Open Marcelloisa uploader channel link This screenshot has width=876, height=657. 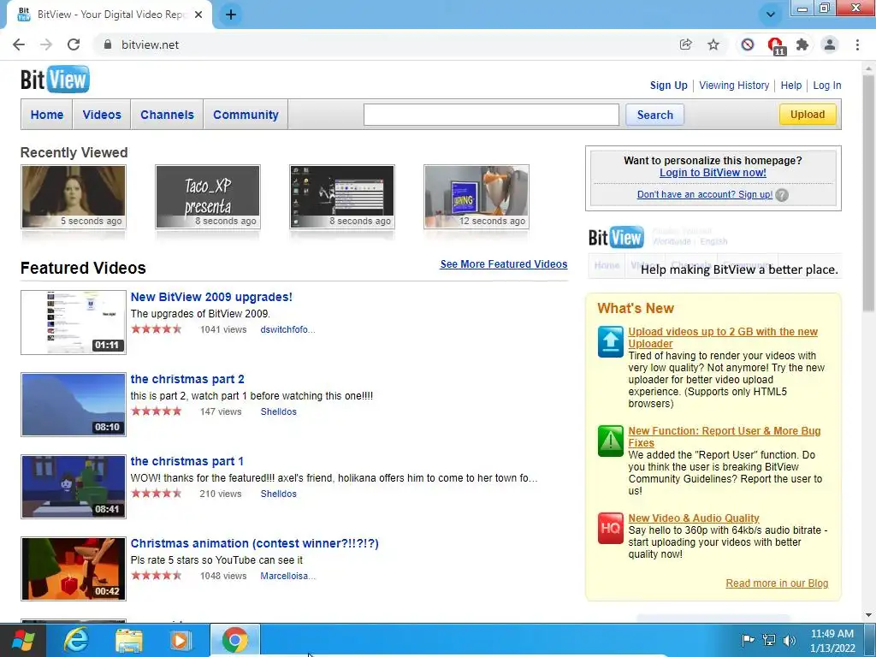[x=287, y=576]
